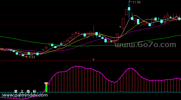
Task: Click magenta indicator curve at its first peak
Action: 76,66
